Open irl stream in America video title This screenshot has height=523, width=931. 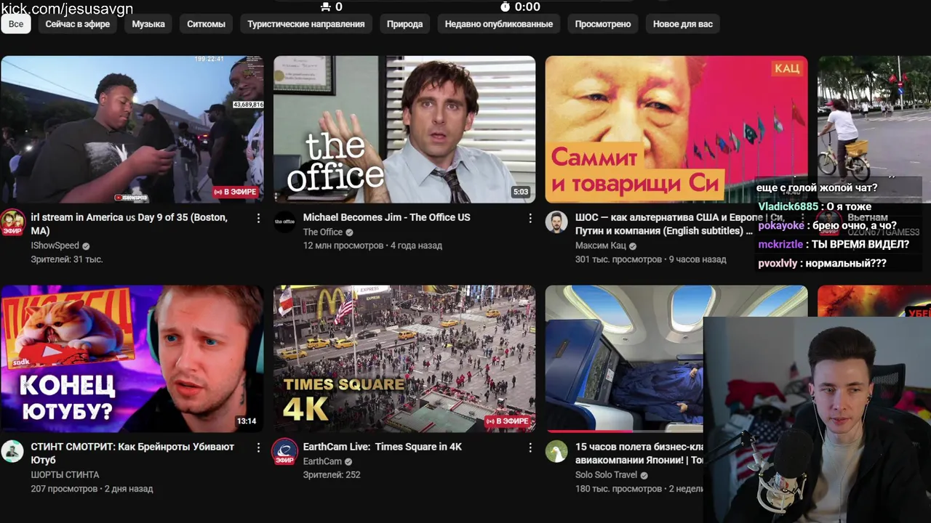(129, 224)
